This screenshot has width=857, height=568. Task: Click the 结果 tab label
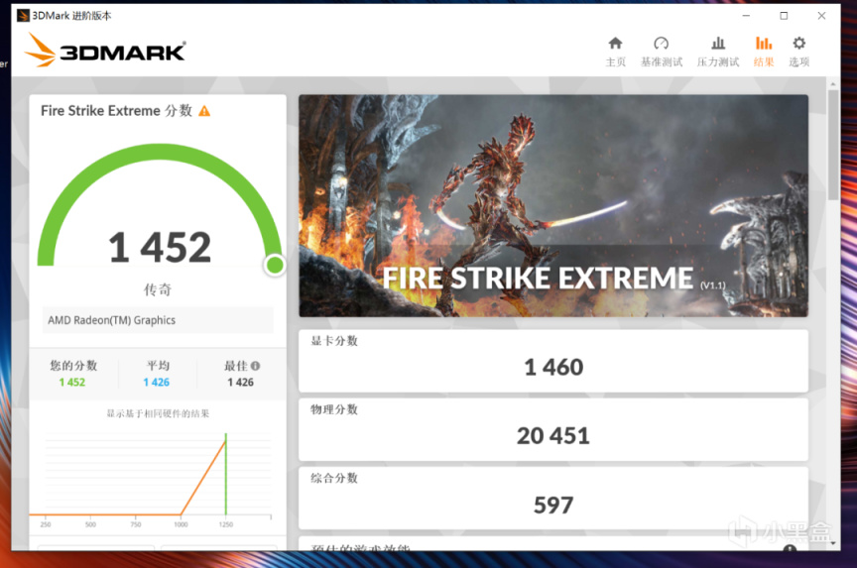tap(764, 61)
